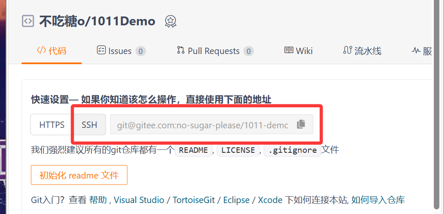
Task: Open the Eclipse guide link
Action: point(237,200)
